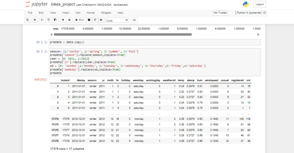Paste cells below icon
The image size is (294, 153).
point(55,20)
